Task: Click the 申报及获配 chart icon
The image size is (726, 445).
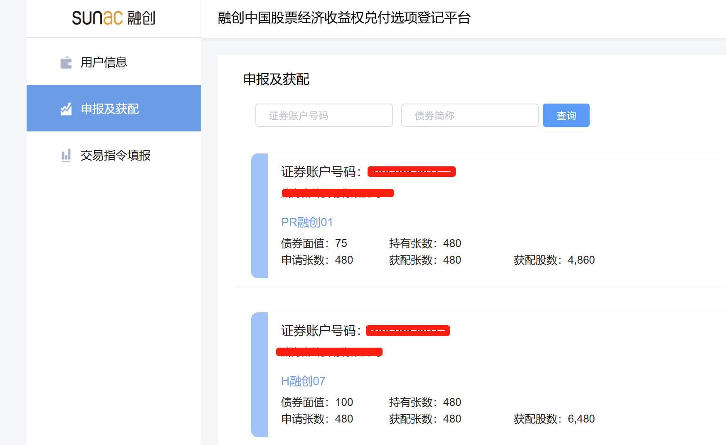Action: point(66,109)
